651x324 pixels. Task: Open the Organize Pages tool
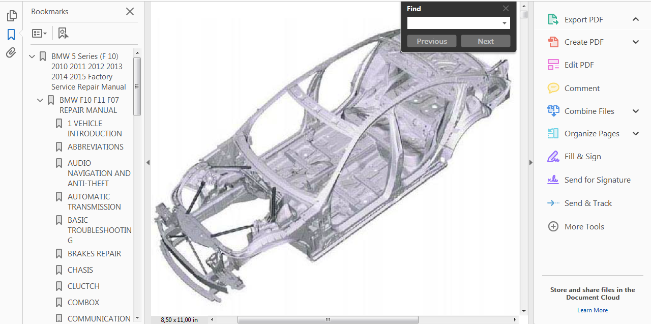click(x=591, y=133)
